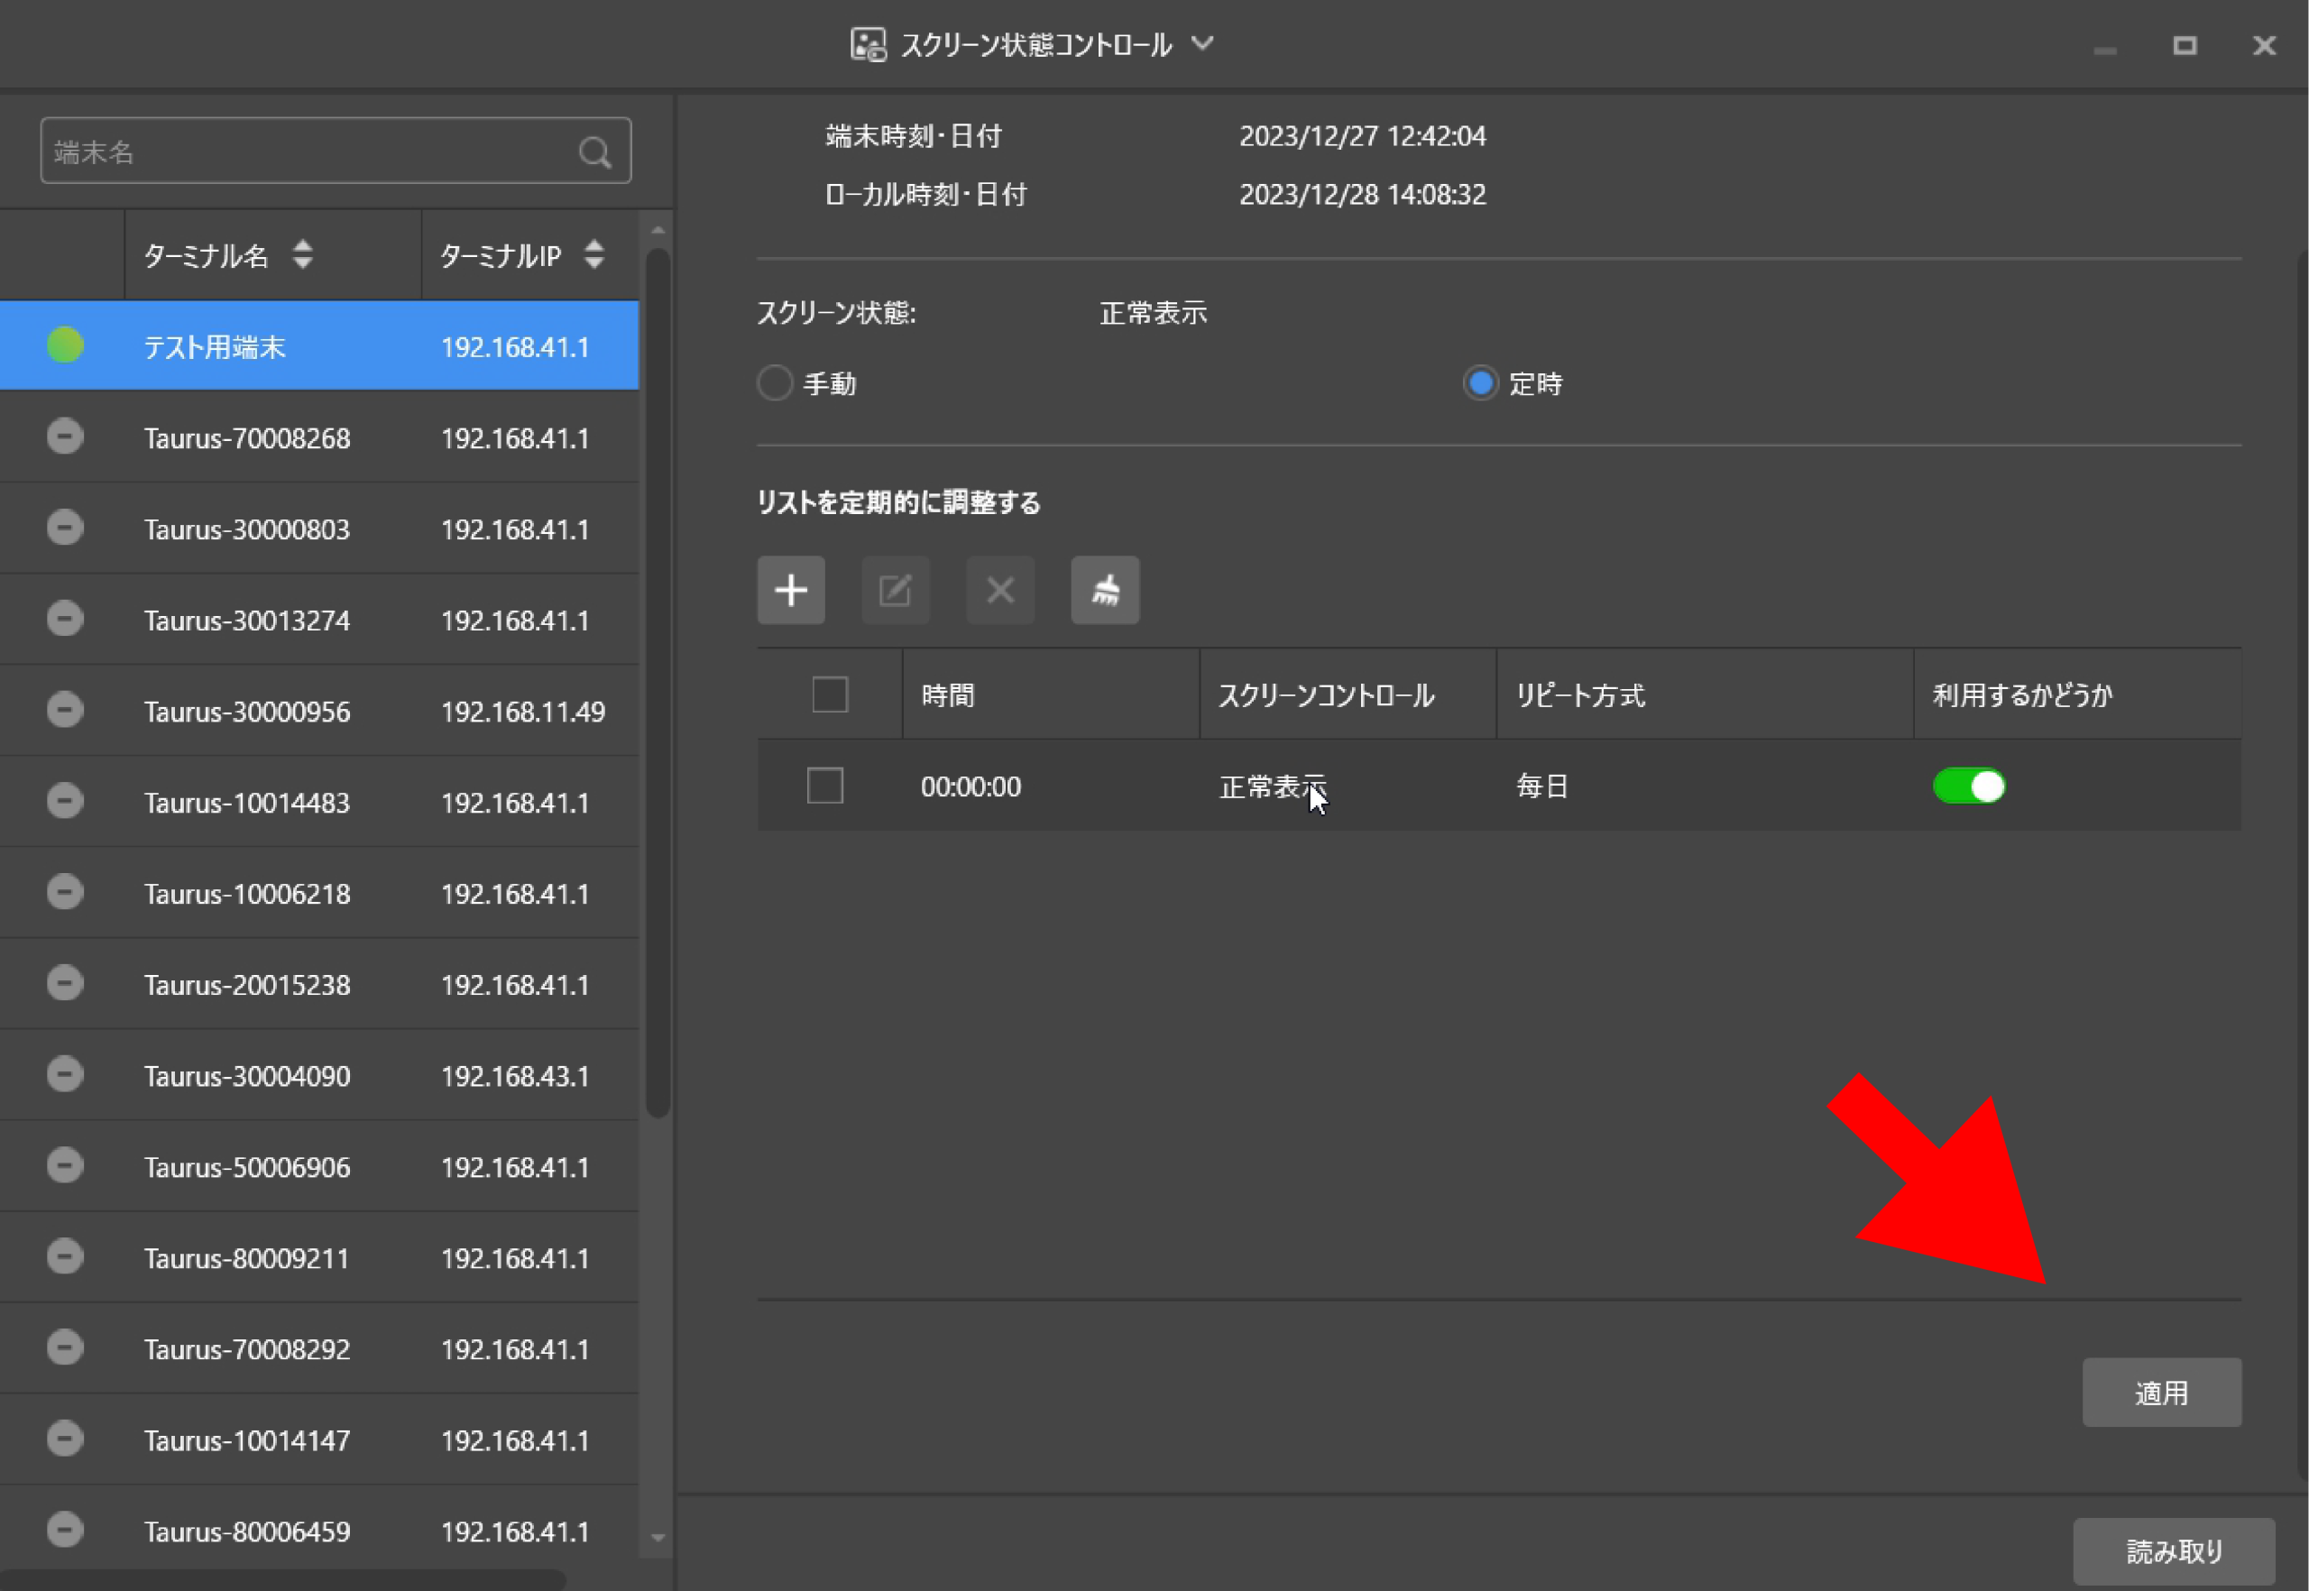Viewport: 2309px width, 1591px height.
Task: Click the 毎日 repeat cell
Action: pos(1541,786)
